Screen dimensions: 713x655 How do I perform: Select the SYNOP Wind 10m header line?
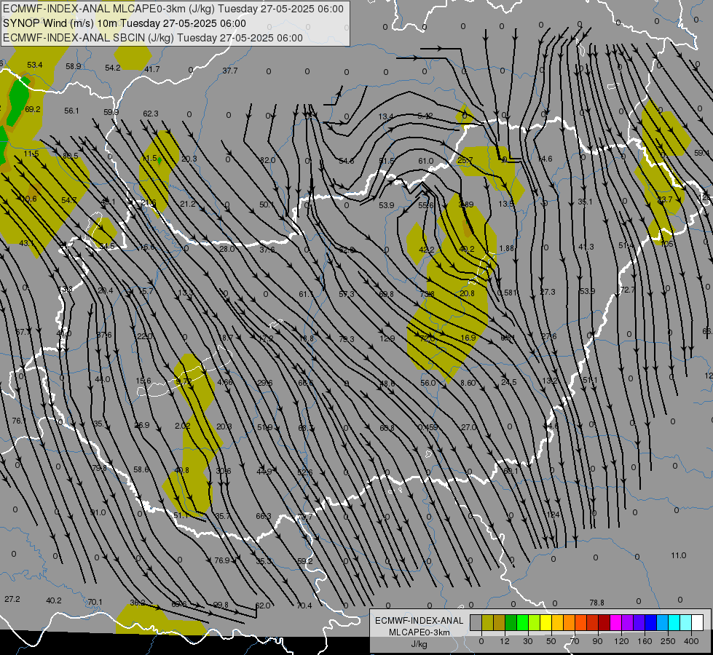pos(124,23)
